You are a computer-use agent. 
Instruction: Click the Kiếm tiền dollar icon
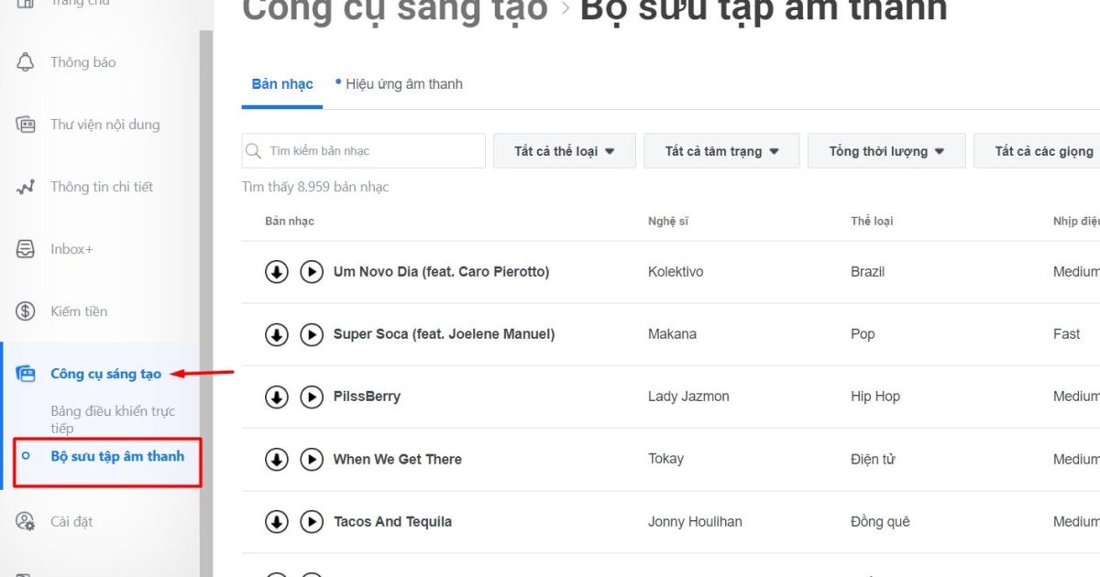26,311
